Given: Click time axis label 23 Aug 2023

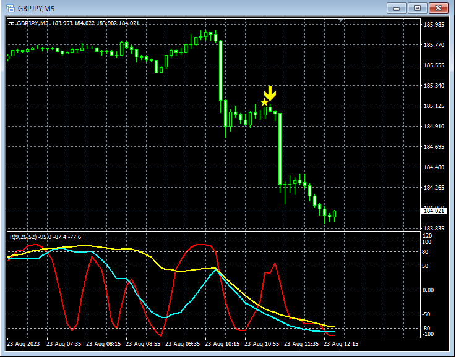Looking at the screenshot, I should 24,344.
